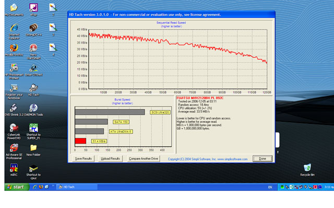Launch Ad-Aware SE Professional
The width and height of the screenshot is (334, 208).
(x=14, y=151)
